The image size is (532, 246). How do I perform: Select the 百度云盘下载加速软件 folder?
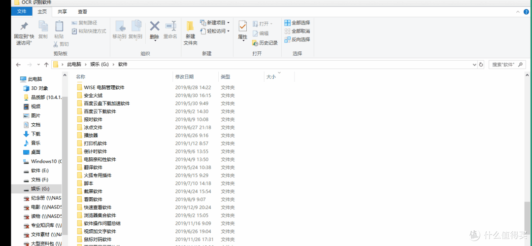[103, 104]
